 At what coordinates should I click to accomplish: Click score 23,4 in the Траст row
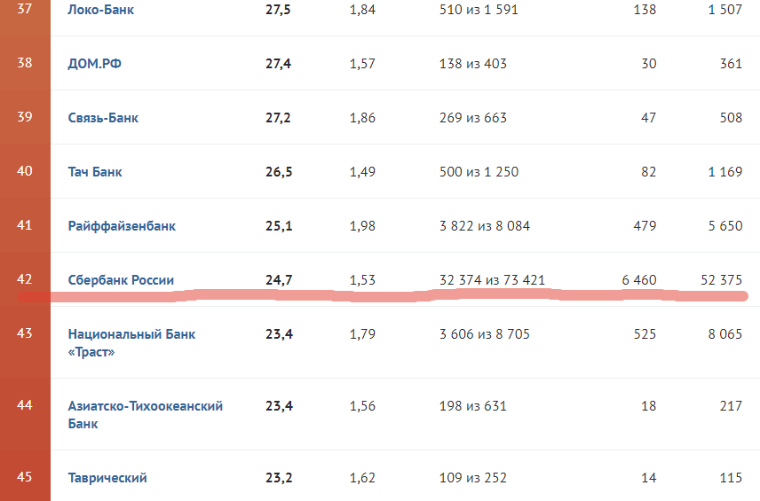[279, 334]
